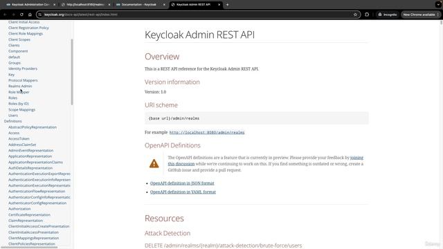Open CertificateRepresentation definition

29,214
